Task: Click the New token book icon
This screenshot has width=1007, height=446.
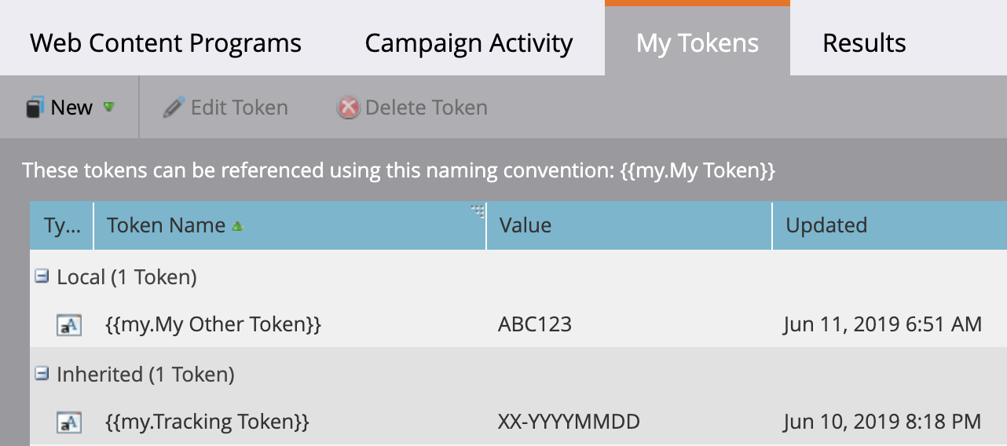Action: coord(34,108)
